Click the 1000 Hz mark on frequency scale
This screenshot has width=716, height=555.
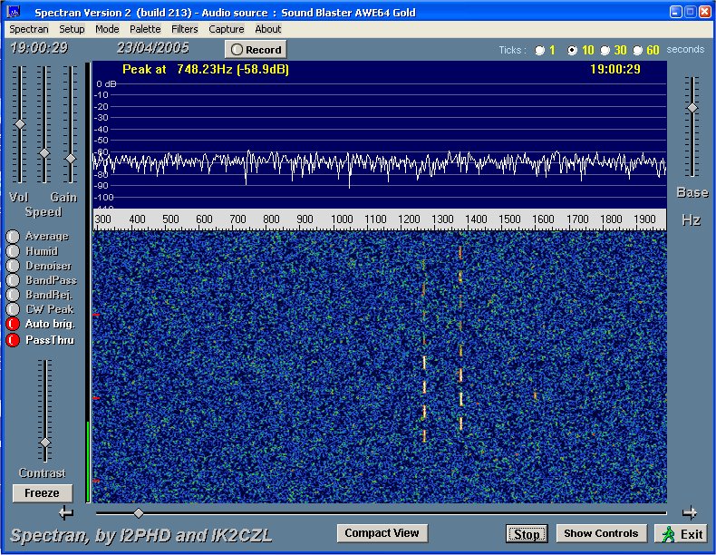click(342, 219)
